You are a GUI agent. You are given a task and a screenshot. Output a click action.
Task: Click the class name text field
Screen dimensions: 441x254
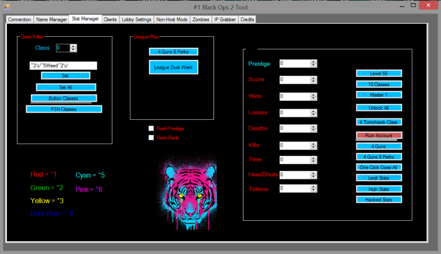63,66
